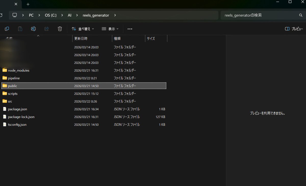
Task: Expand the chevron after the AI breadcrumb
Action: click(77, 15)
